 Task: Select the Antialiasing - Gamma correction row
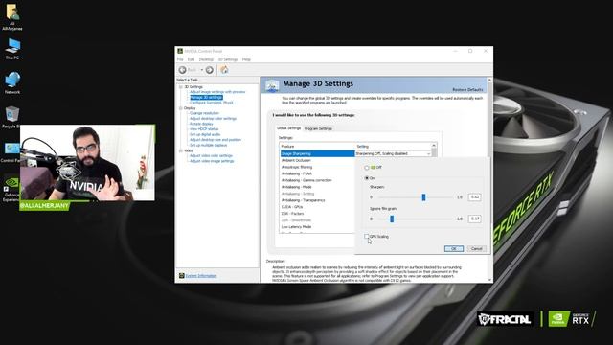(317, 180)
